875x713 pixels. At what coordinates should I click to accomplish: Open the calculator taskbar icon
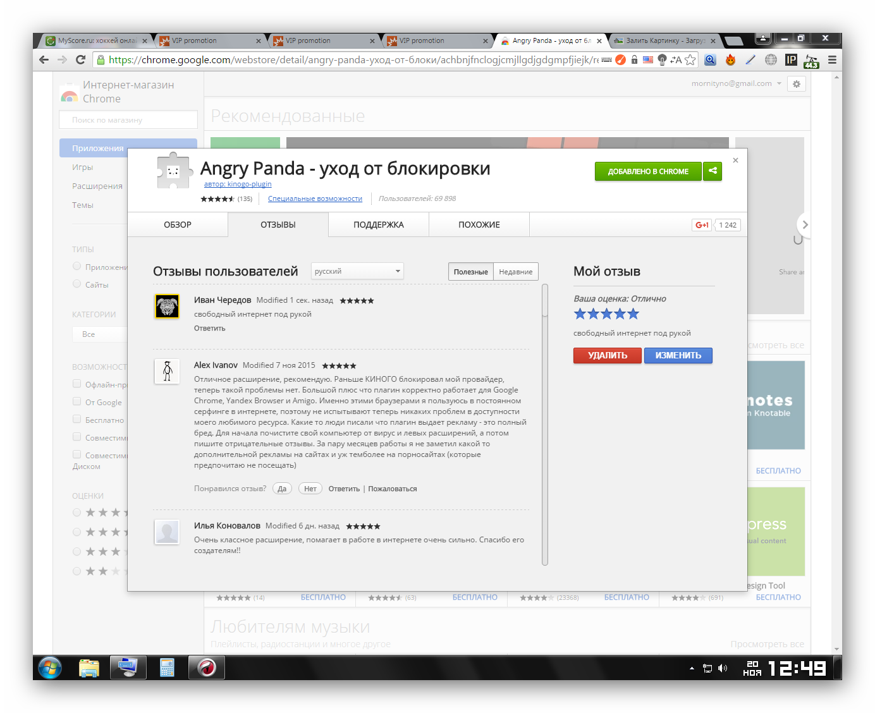(167, 667)
